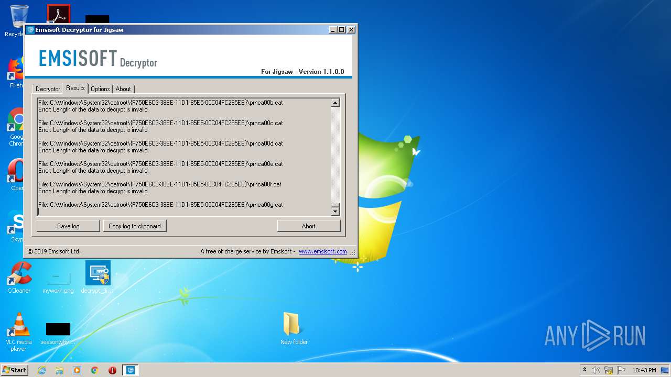Open the volume speaker tray icon
Viewport: 671px width, 377px height.
(596, 370)
